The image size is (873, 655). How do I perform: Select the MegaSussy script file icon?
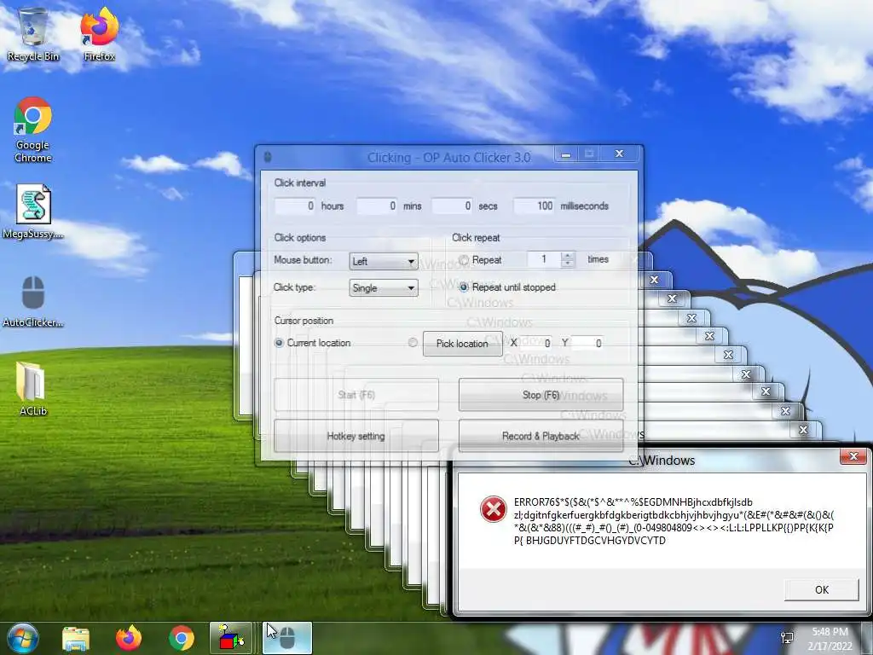point(33,212)
